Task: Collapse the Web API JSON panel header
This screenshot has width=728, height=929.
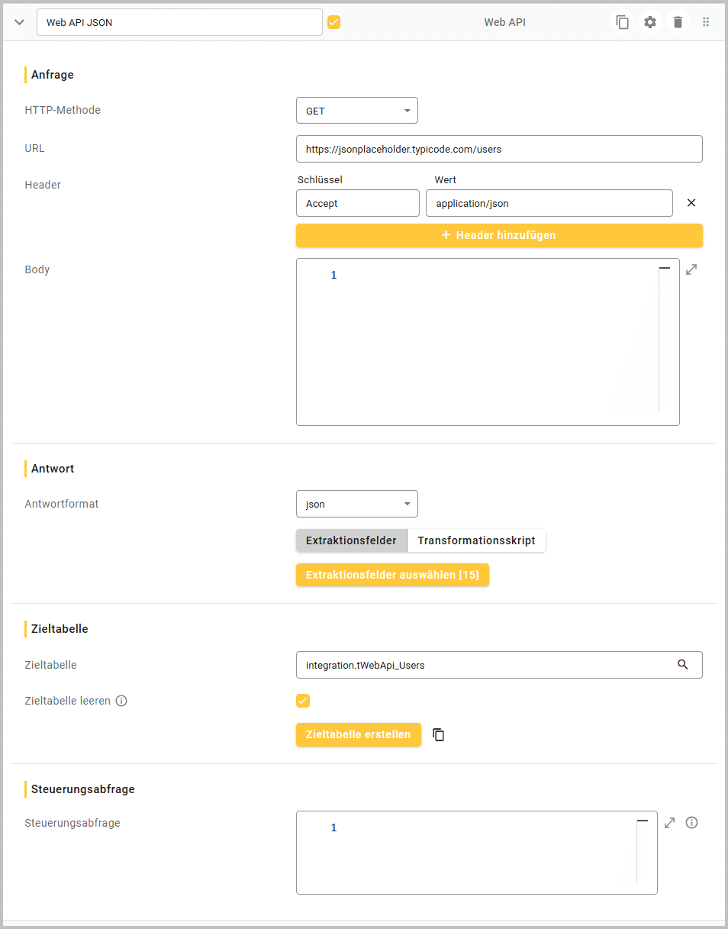Action: coord(18,22)
